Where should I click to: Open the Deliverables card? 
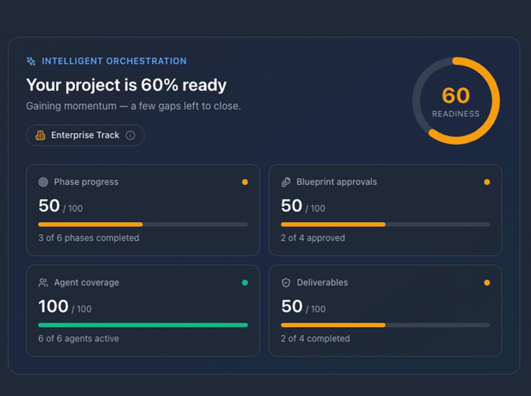pyautogui.click(x=385, y=311)
